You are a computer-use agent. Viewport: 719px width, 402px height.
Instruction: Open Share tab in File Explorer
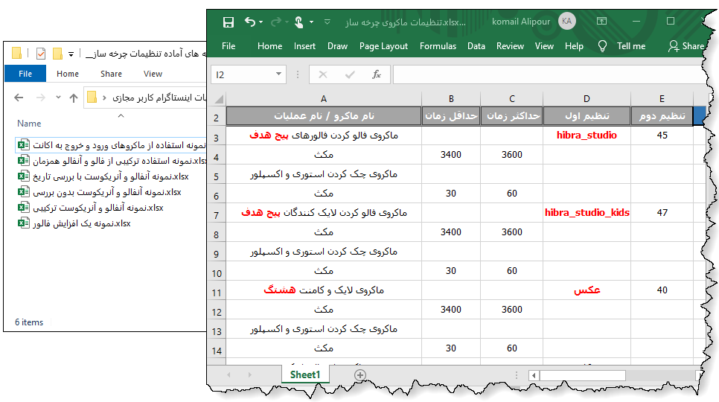(111, 74)
